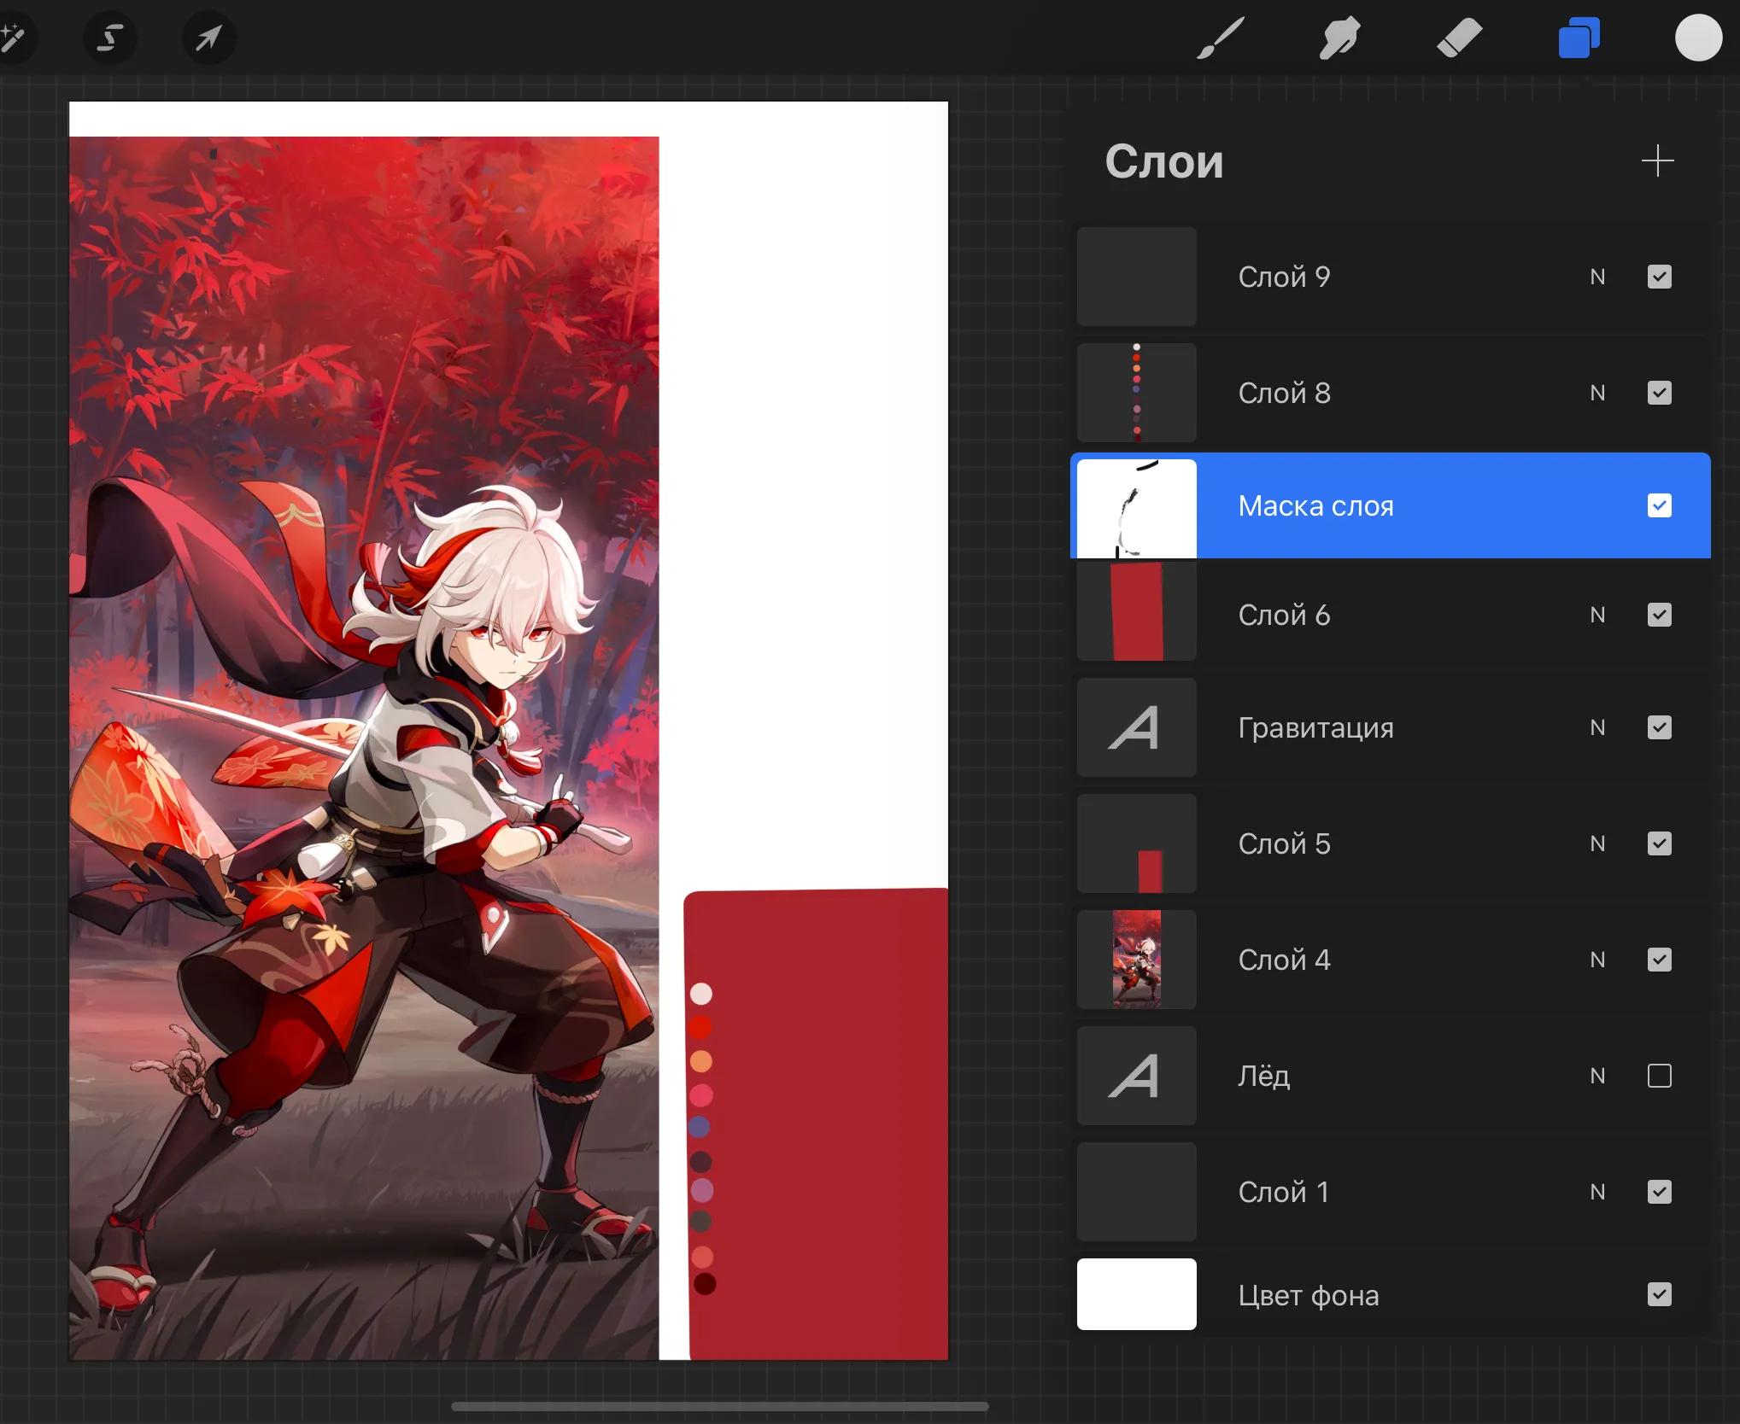Select the Brush tool
1740x1424 pixels.
coord(1221,38)
